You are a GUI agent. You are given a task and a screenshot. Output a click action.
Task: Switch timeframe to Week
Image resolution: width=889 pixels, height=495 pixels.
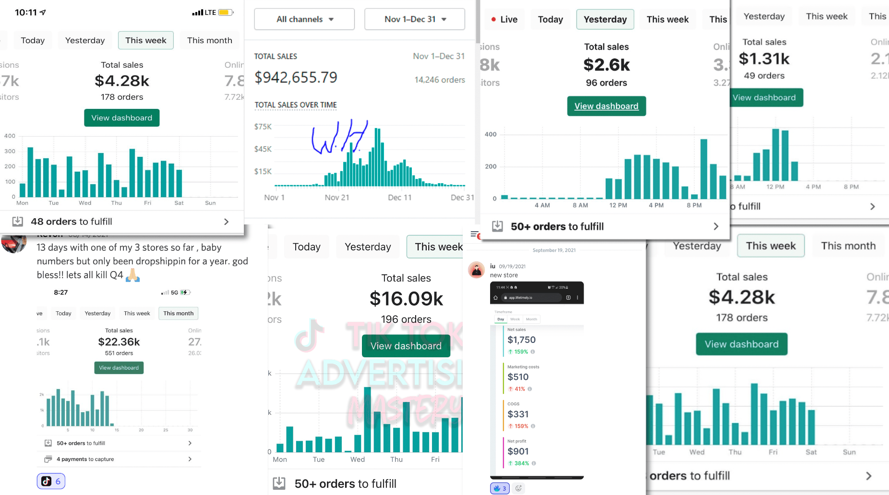(x=515, y=319)
